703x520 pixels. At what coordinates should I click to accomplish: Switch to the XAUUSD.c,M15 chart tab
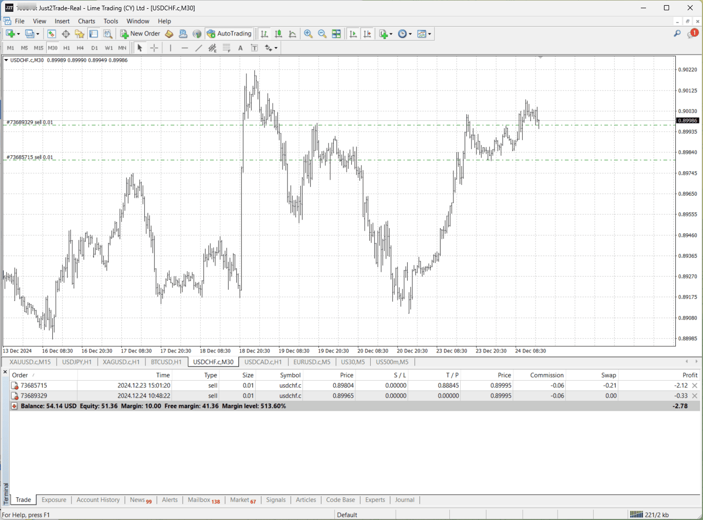pyautogui.click(x=30, y=362)
